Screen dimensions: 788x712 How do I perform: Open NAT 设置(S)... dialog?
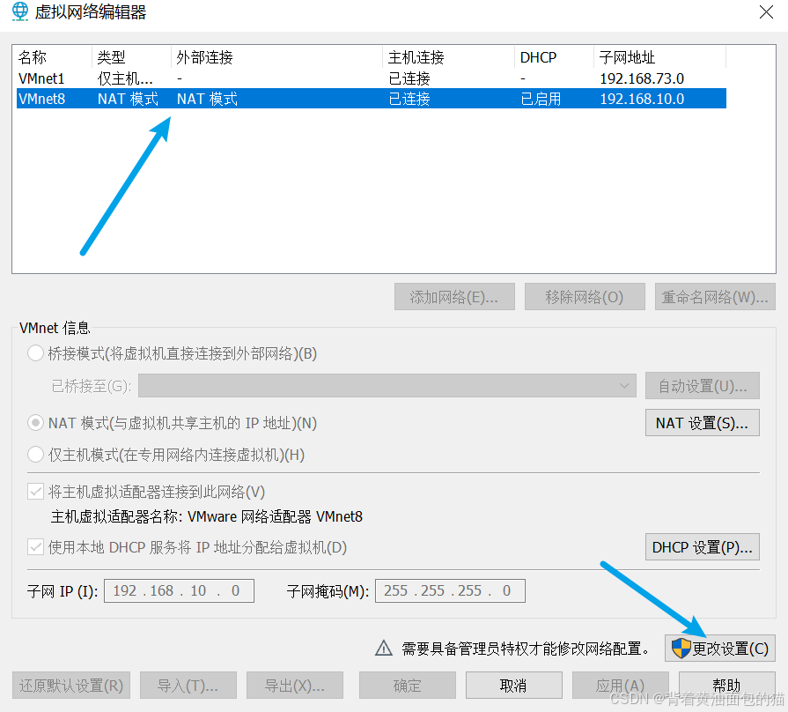click(x=702, y=423)
